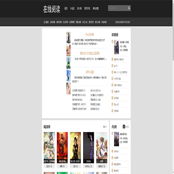
Task: Open the dragon illustration book cover
Action: coord(101,148)
